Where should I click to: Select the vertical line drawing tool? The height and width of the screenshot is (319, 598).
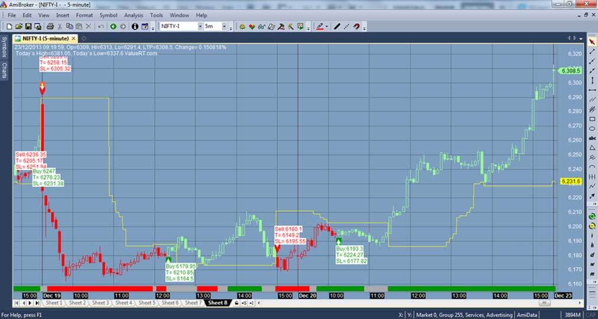coord(592,80)
